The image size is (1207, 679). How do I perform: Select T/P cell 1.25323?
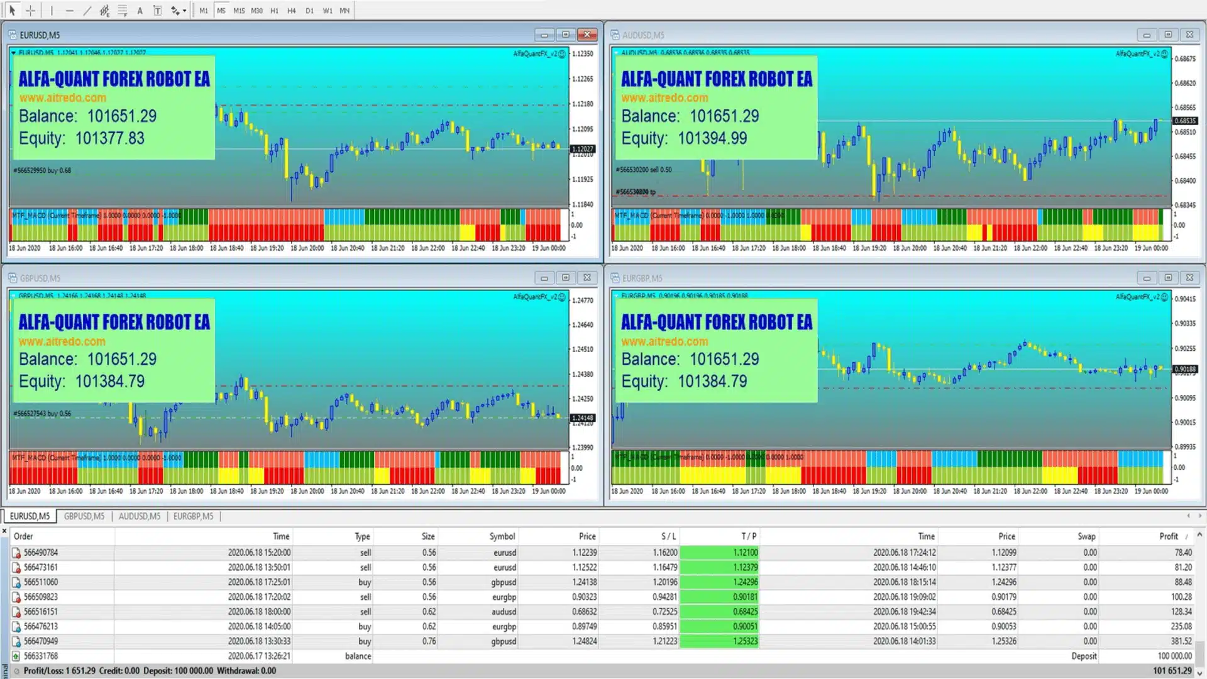click(x=720, y=641)
